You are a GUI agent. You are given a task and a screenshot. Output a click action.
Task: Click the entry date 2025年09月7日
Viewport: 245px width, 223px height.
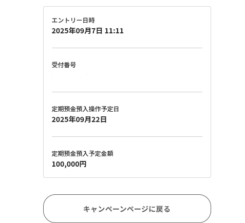pos(77,31)
